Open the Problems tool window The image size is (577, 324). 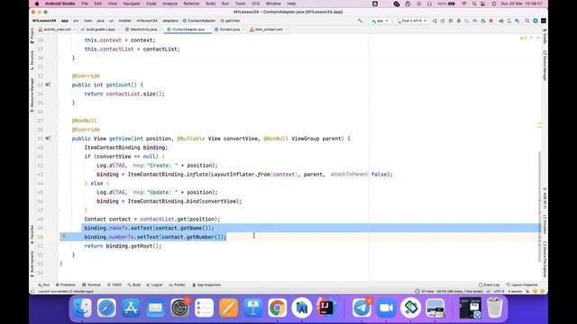(x=66, y=285)
